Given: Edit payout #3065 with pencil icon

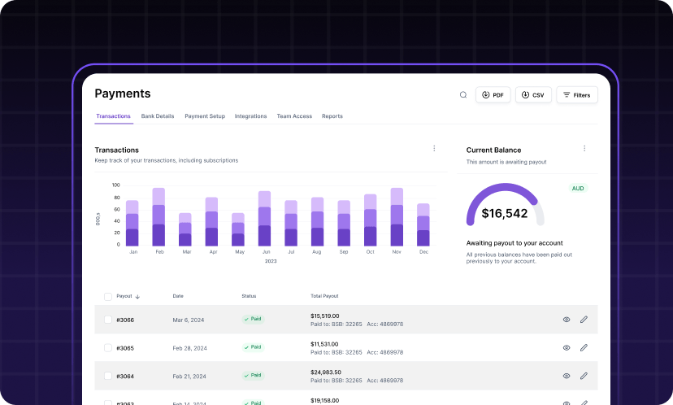Looking at the screenshot, I should click(x=584, y=347).
